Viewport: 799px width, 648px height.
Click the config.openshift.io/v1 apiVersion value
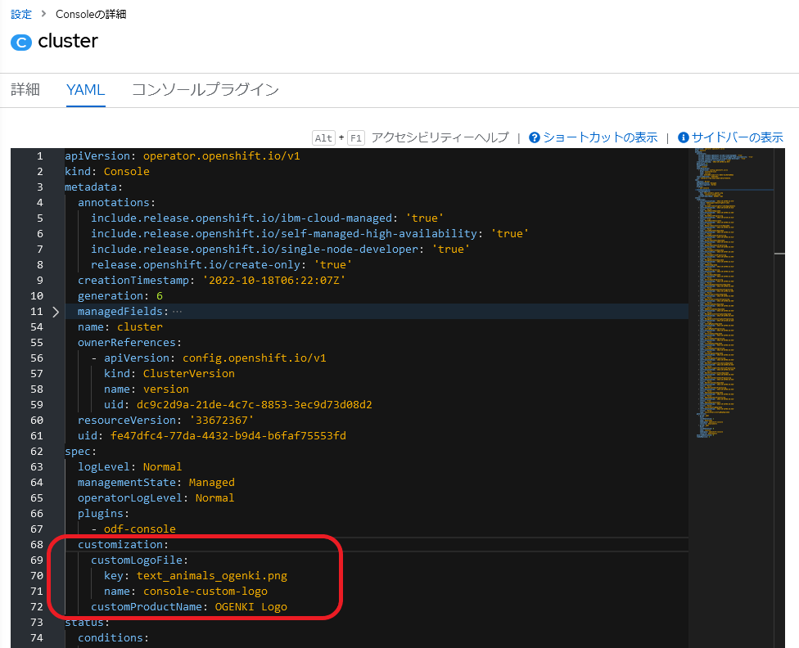(255, 358)
